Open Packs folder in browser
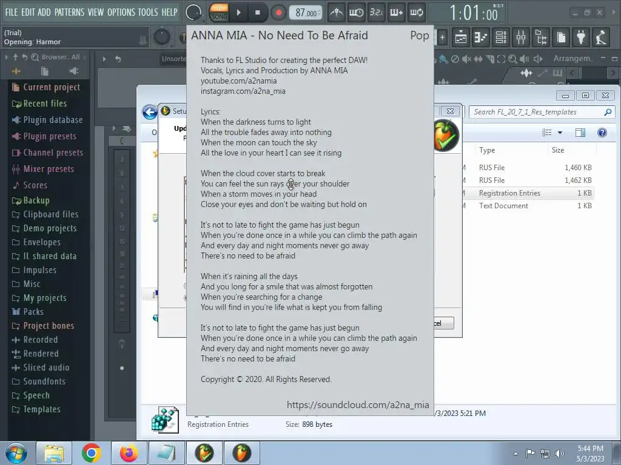Screen dimensions: 621x465 click(27, 312)
